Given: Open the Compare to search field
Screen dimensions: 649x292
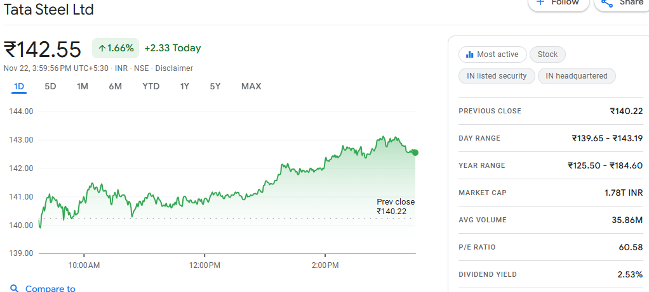Looking at the screenshot, I should pyautogui.click(x=50, y=288).
